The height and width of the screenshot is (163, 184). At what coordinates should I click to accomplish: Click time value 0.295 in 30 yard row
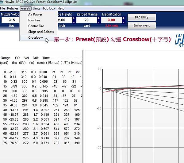44,100
